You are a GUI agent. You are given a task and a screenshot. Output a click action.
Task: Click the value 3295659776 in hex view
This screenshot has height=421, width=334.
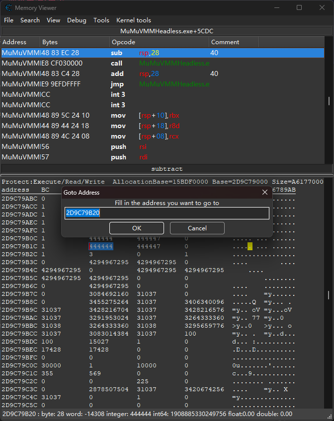pos(204,326)
